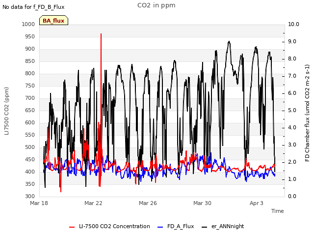
Task: Click the 400 left-axis tick label
Action: coord(30,172)
